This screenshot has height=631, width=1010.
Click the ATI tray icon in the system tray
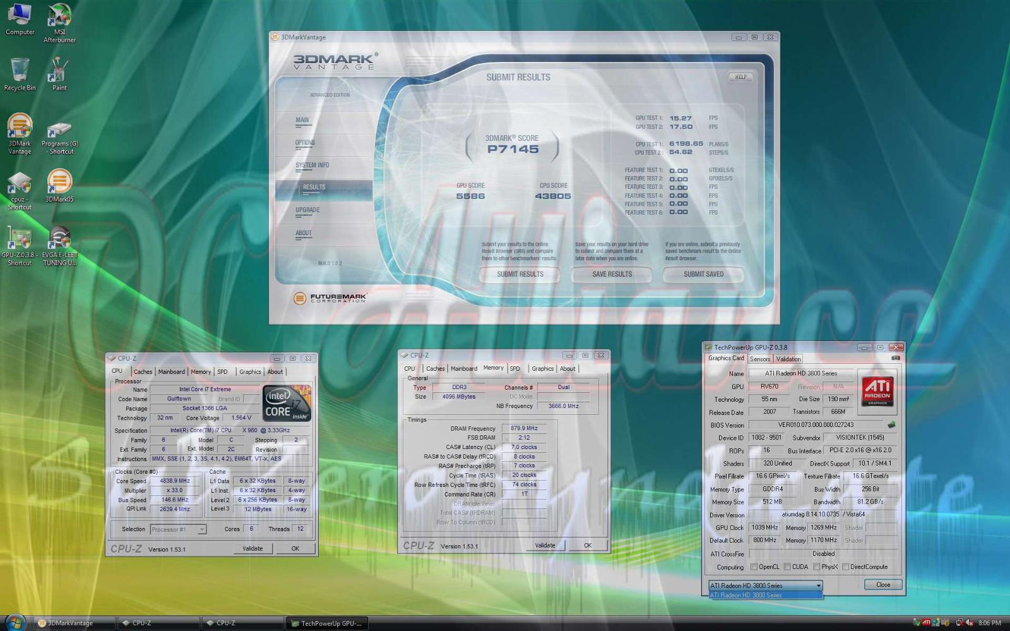[x=925, y=623]
